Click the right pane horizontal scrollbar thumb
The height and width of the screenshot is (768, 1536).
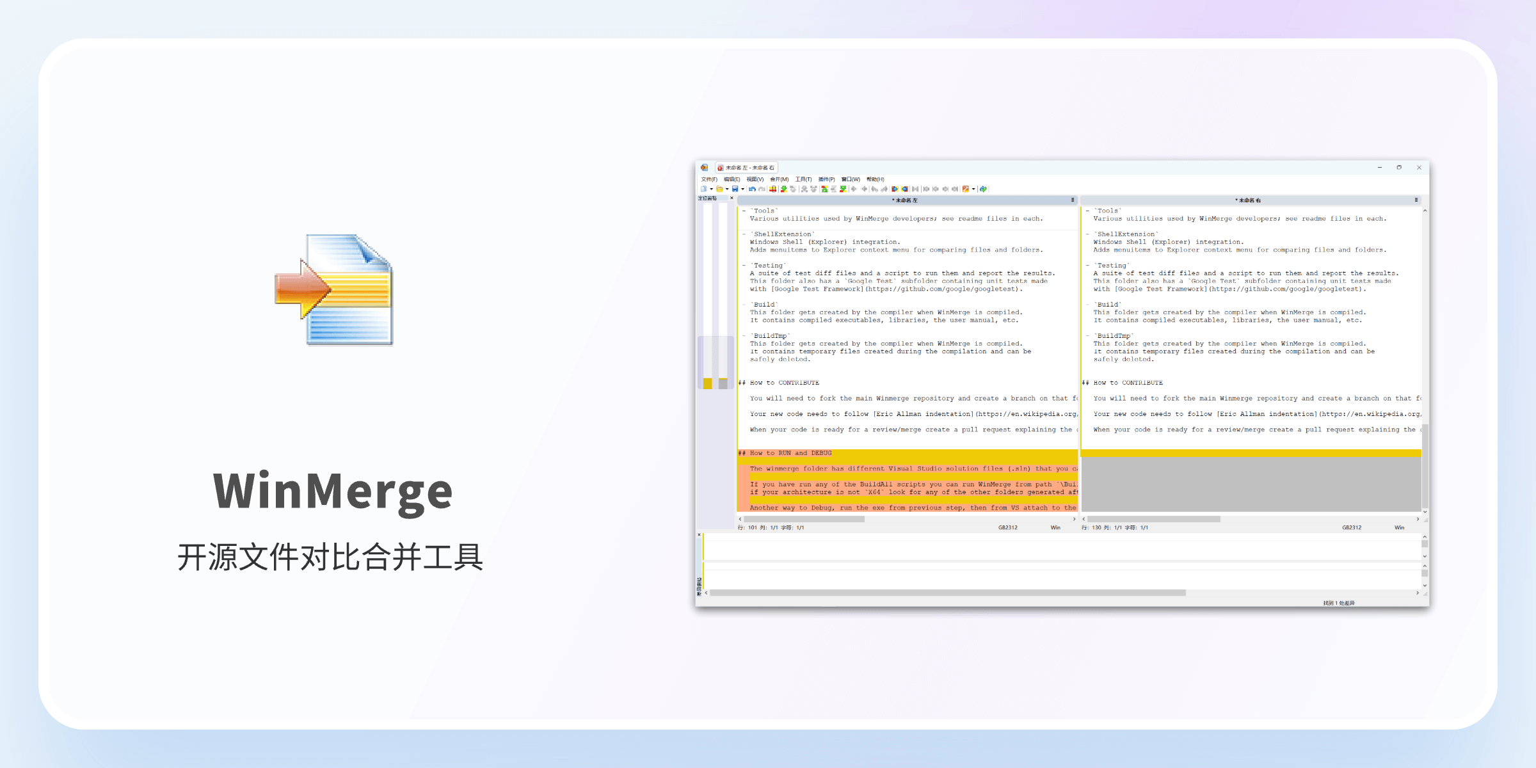pos(1154,519)
